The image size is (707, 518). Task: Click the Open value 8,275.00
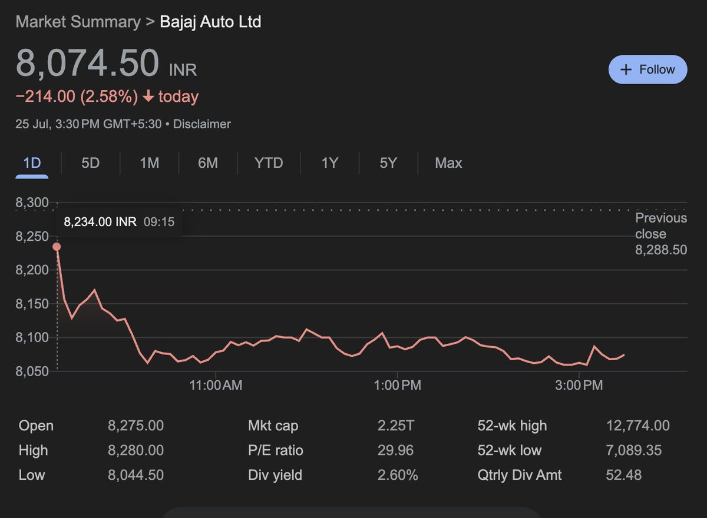(136, 426)
